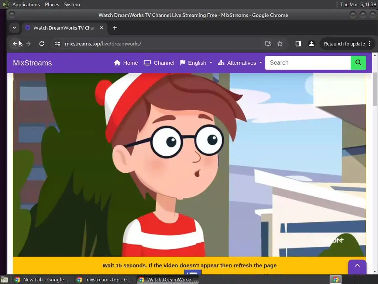Switch to New Tab - Google taskbar window

click(x=42, y=280)
